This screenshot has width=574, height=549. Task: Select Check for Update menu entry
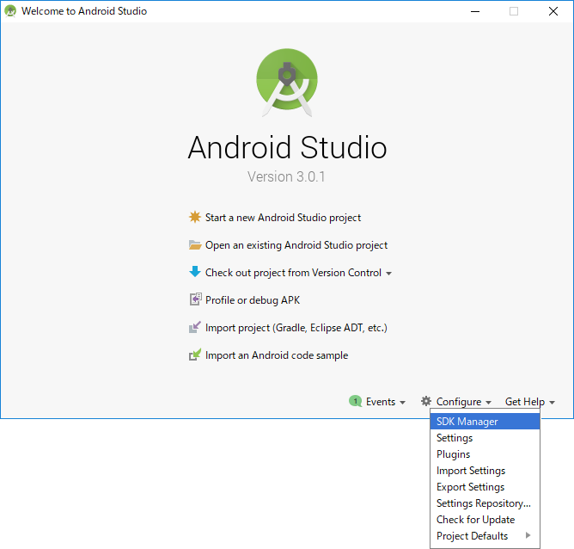tap(485, 520)
